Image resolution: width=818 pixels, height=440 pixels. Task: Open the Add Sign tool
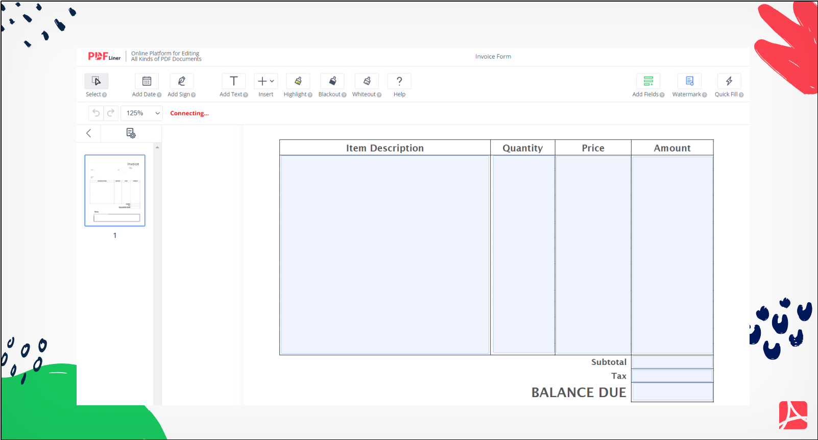pos(181,81)
